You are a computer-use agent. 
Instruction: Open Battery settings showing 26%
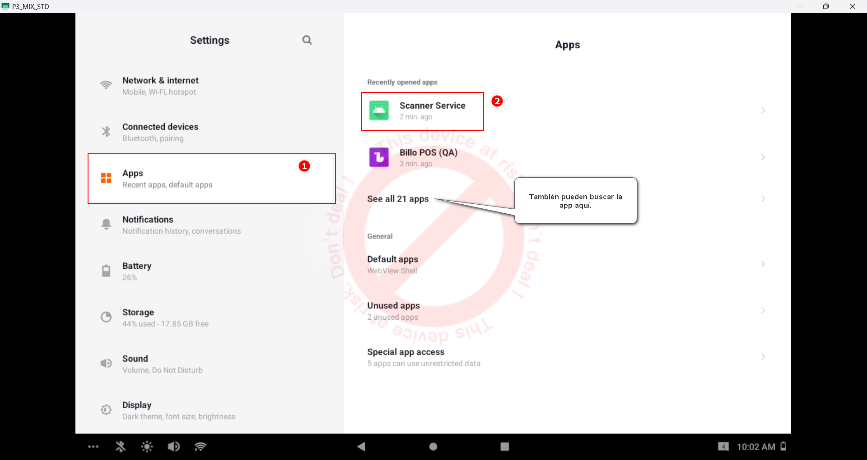pyautogui.click(x=137, y=271)
